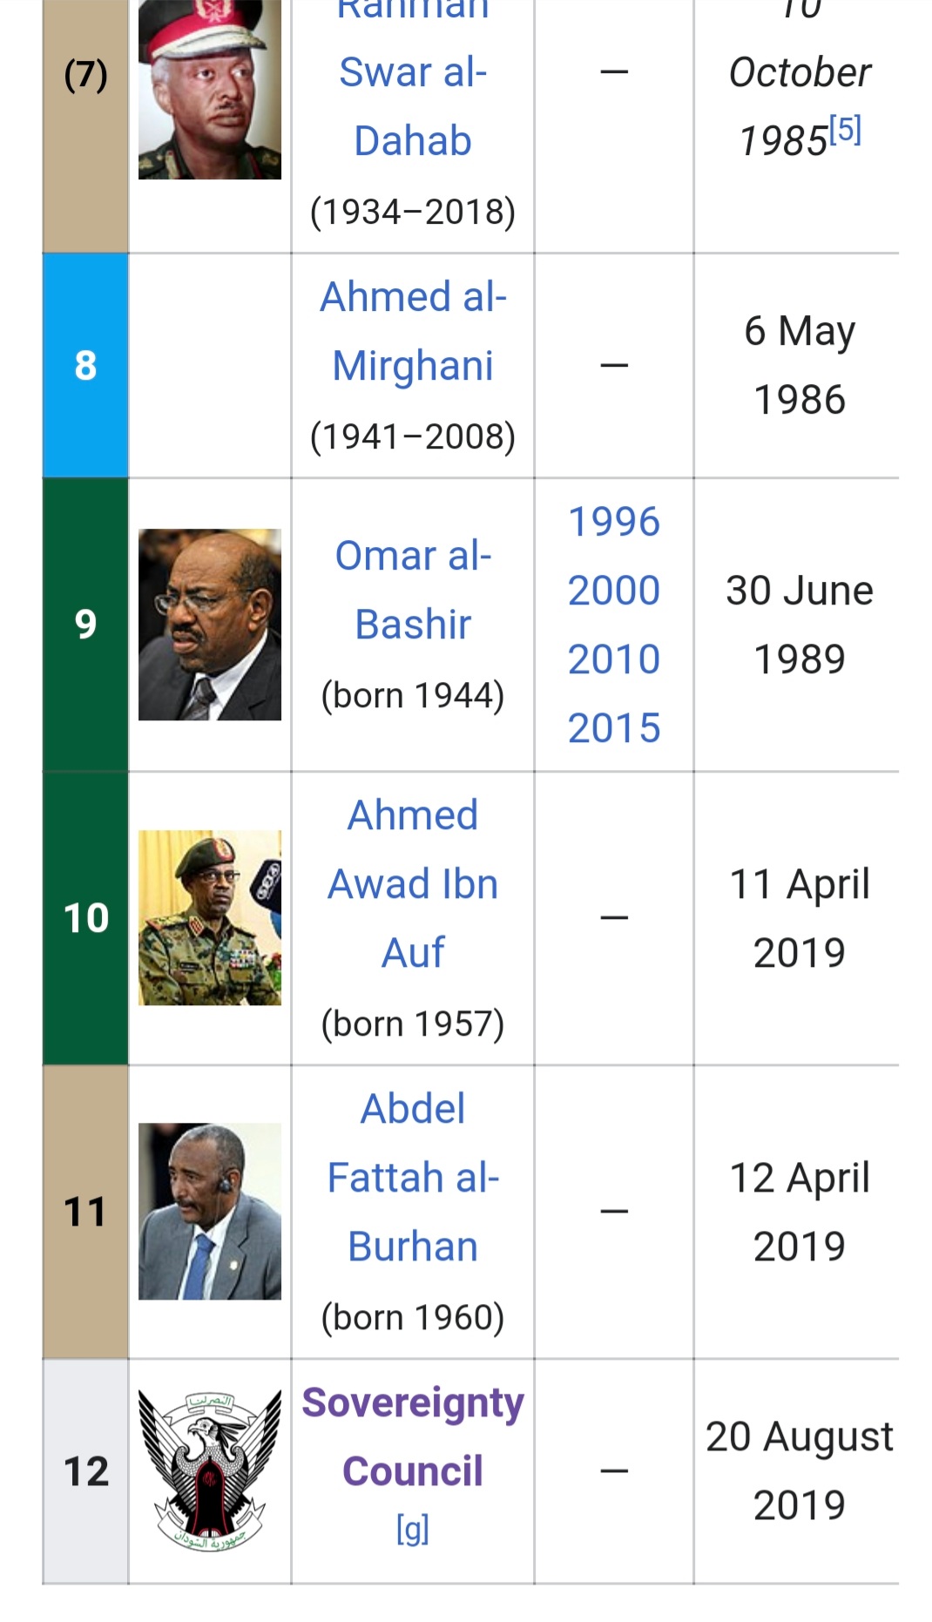The width and height of the screenshot is (932, 1622).
Task: Open the Sovereignty Council link
Action: [413, 1436]
